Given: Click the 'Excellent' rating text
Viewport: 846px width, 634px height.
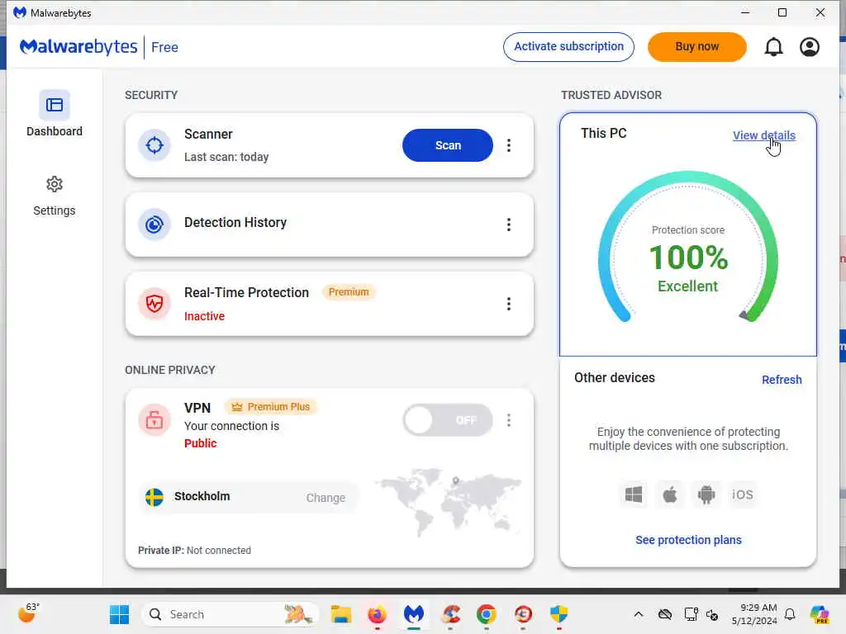Looking at the screenshot, I should click(x=688, y=286).
